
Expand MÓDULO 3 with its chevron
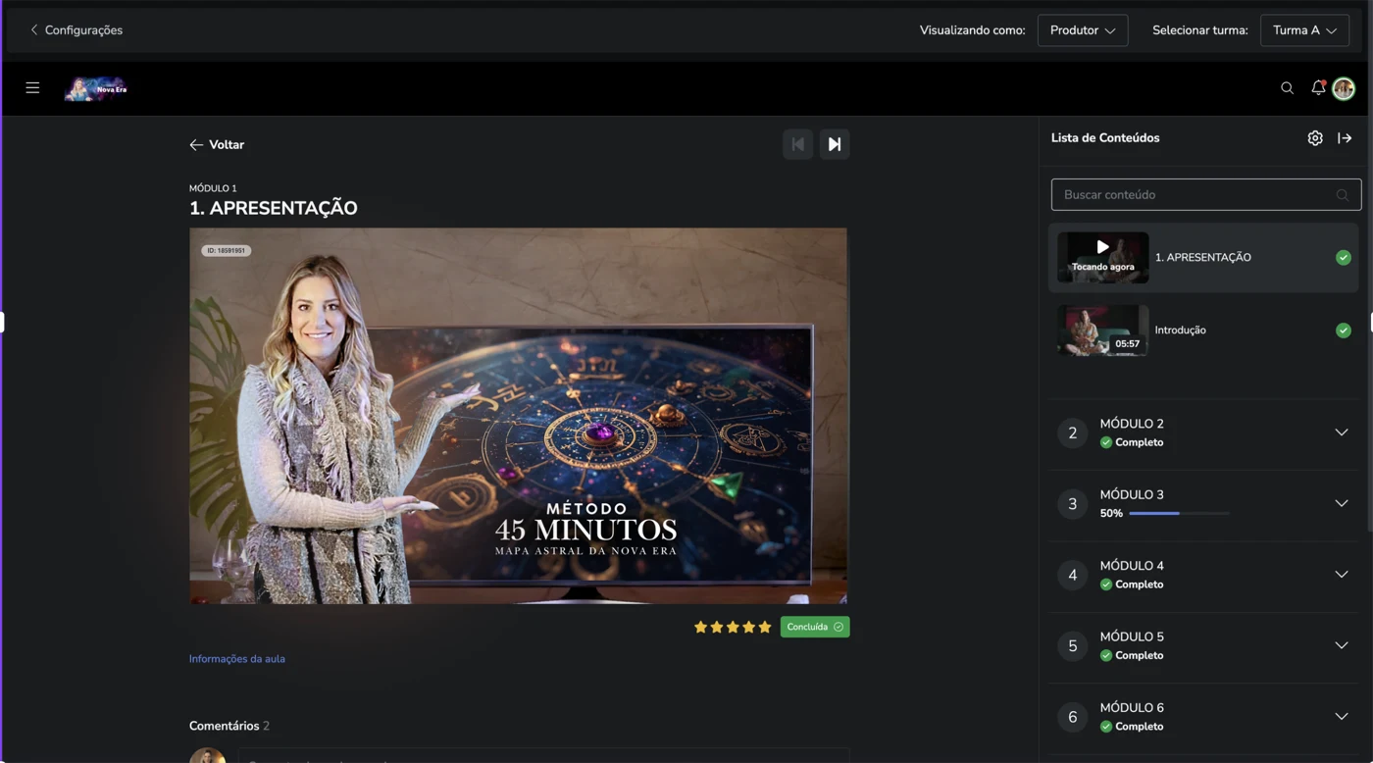pyautogui.click(x=1341, y=503)
